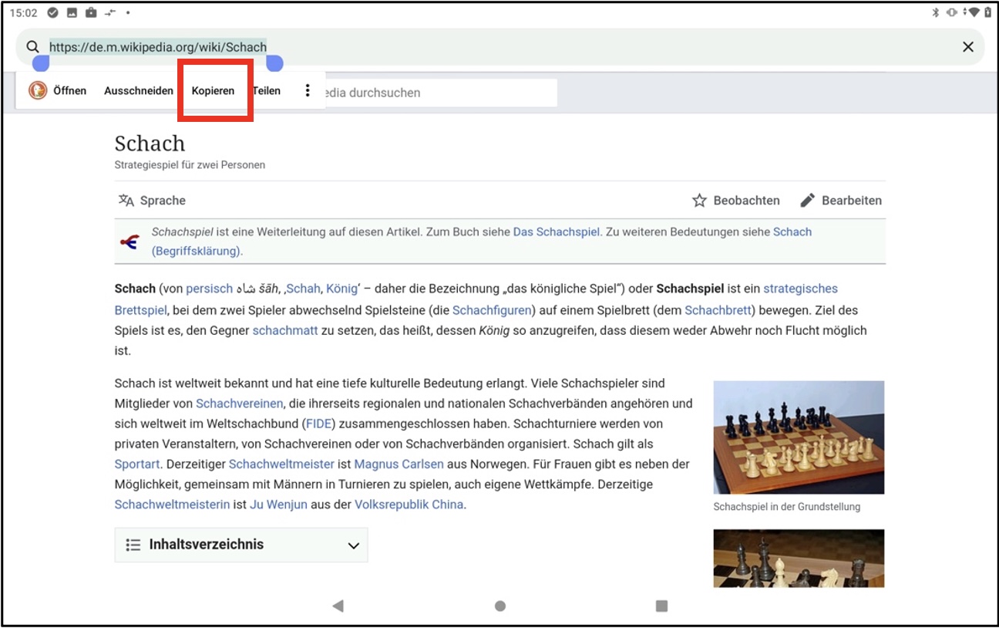Follow the Schachbrett link

(719, 310)
